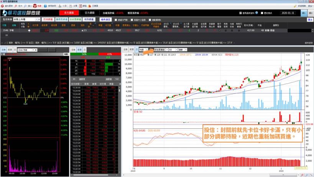
Task: Enable the 過濾冷門股 checkbox
Action: (x=116, y=20)
